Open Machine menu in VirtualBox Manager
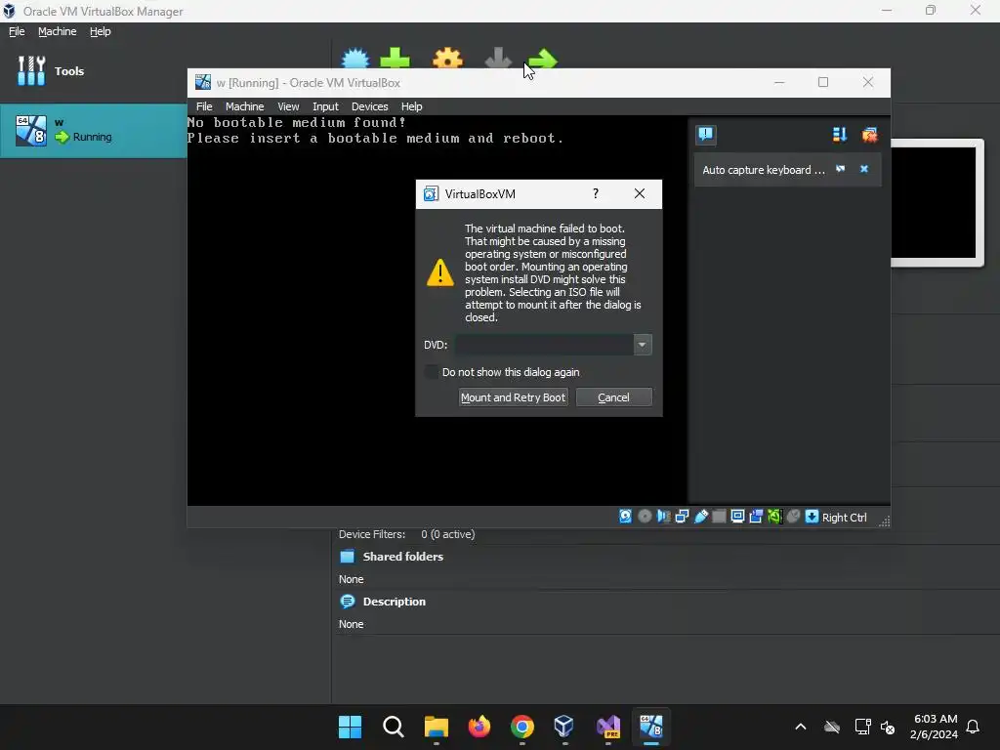1000x750 pixels. click(58, 31)
